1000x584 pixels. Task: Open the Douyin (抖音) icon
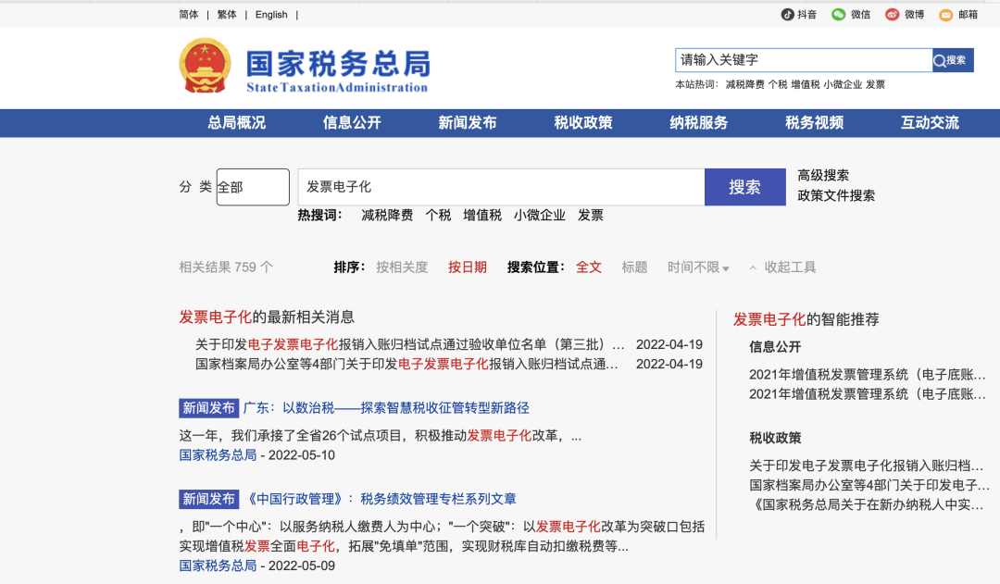(787, 15)
